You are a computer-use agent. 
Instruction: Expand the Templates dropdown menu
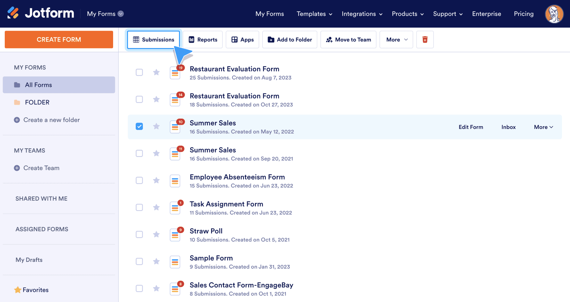[x=314, y=14]
